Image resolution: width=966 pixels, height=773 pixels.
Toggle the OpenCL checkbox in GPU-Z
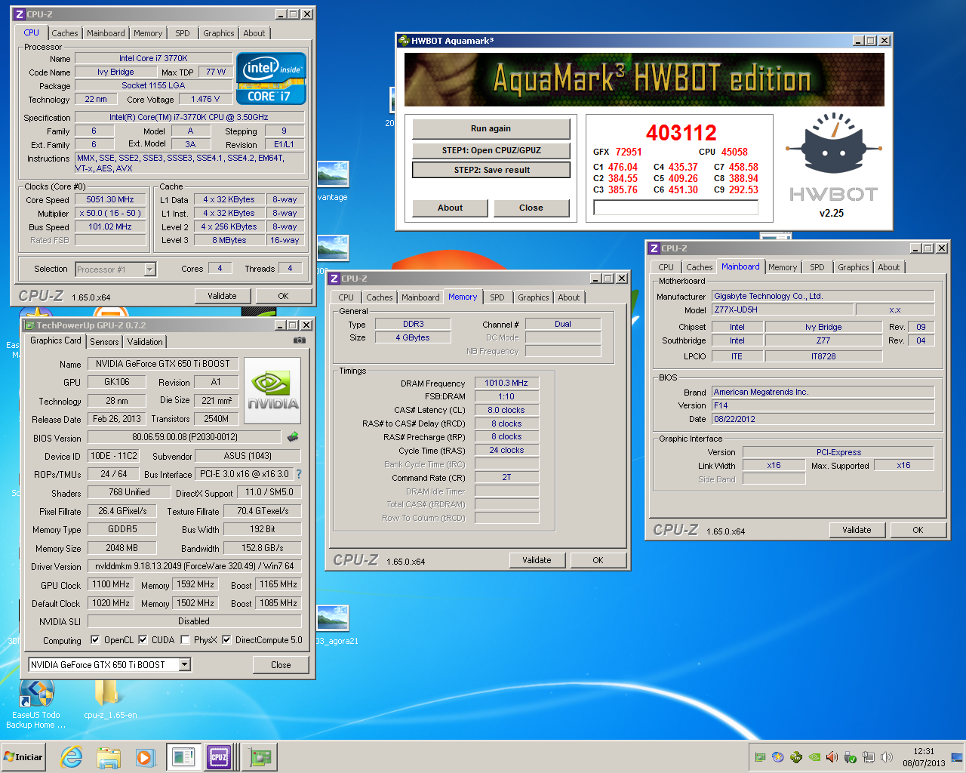[x=95, y=639]
